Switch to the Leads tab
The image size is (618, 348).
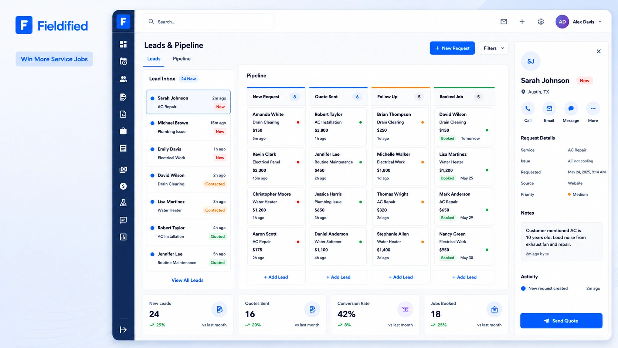click(154, 59)
